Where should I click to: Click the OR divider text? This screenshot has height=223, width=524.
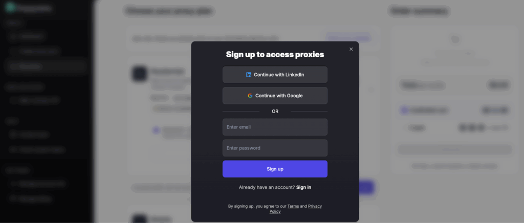click(x=275, y=111)
